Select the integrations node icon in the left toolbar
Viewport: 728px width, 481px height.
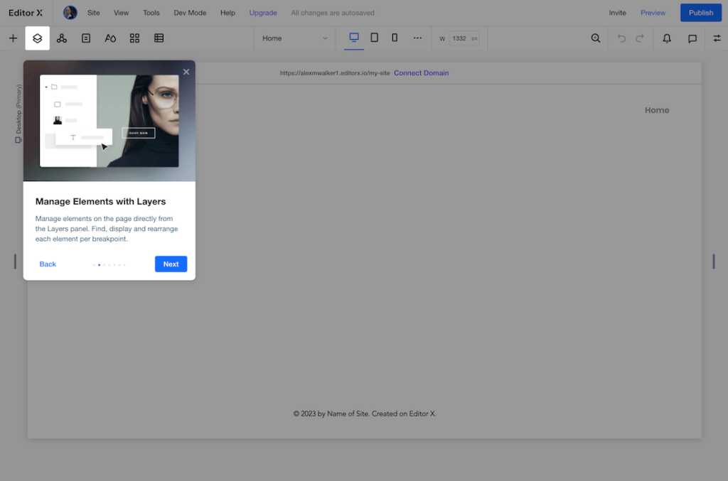click(x=61, y=38)
